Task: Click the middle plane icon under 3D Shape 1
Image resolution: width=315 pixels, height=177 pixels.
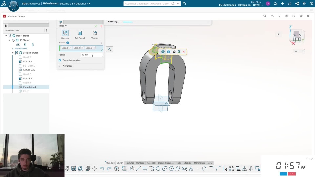Action: [25, 45]
